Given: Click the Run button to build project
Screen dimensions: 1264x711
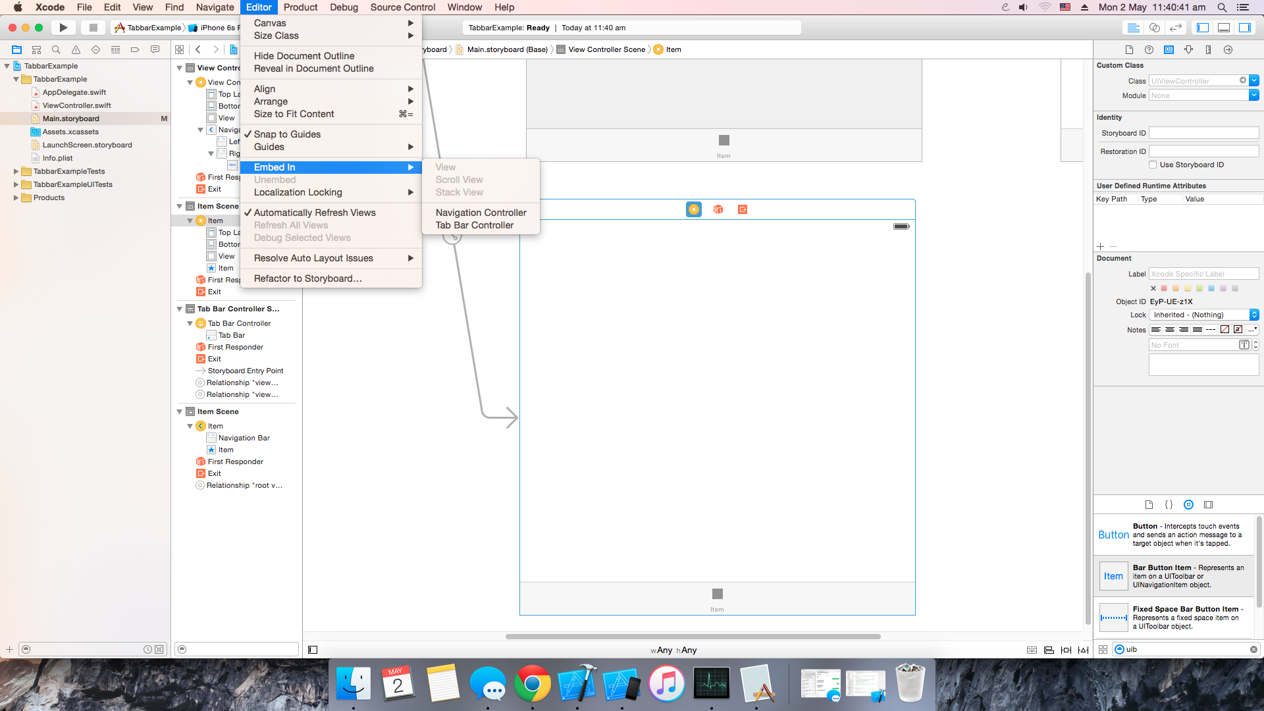Looking at the screenshot, I should (x=63, y=28).
